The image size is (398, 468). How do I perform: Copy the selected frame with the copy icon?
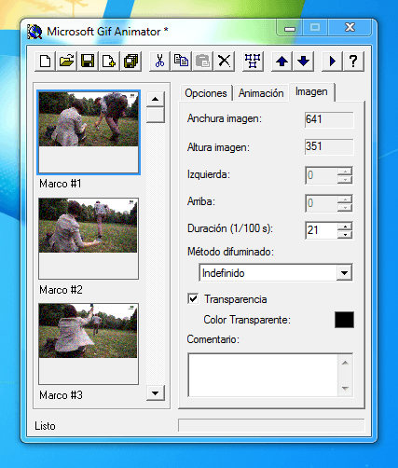click(x=181, y=61)
